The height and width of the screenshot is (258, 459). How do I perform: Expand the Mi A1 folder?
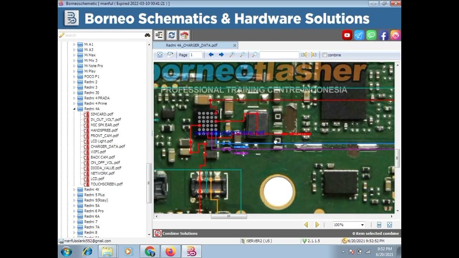click(75, 44)
